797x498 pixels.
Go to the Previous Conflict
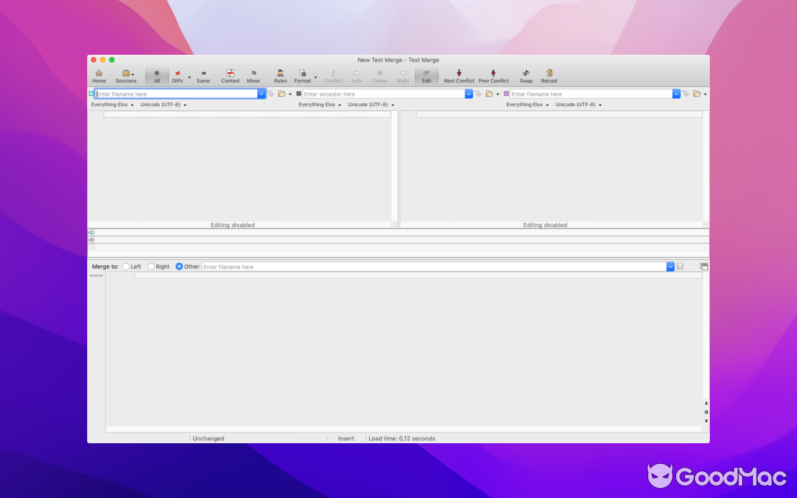click(493, 75)
